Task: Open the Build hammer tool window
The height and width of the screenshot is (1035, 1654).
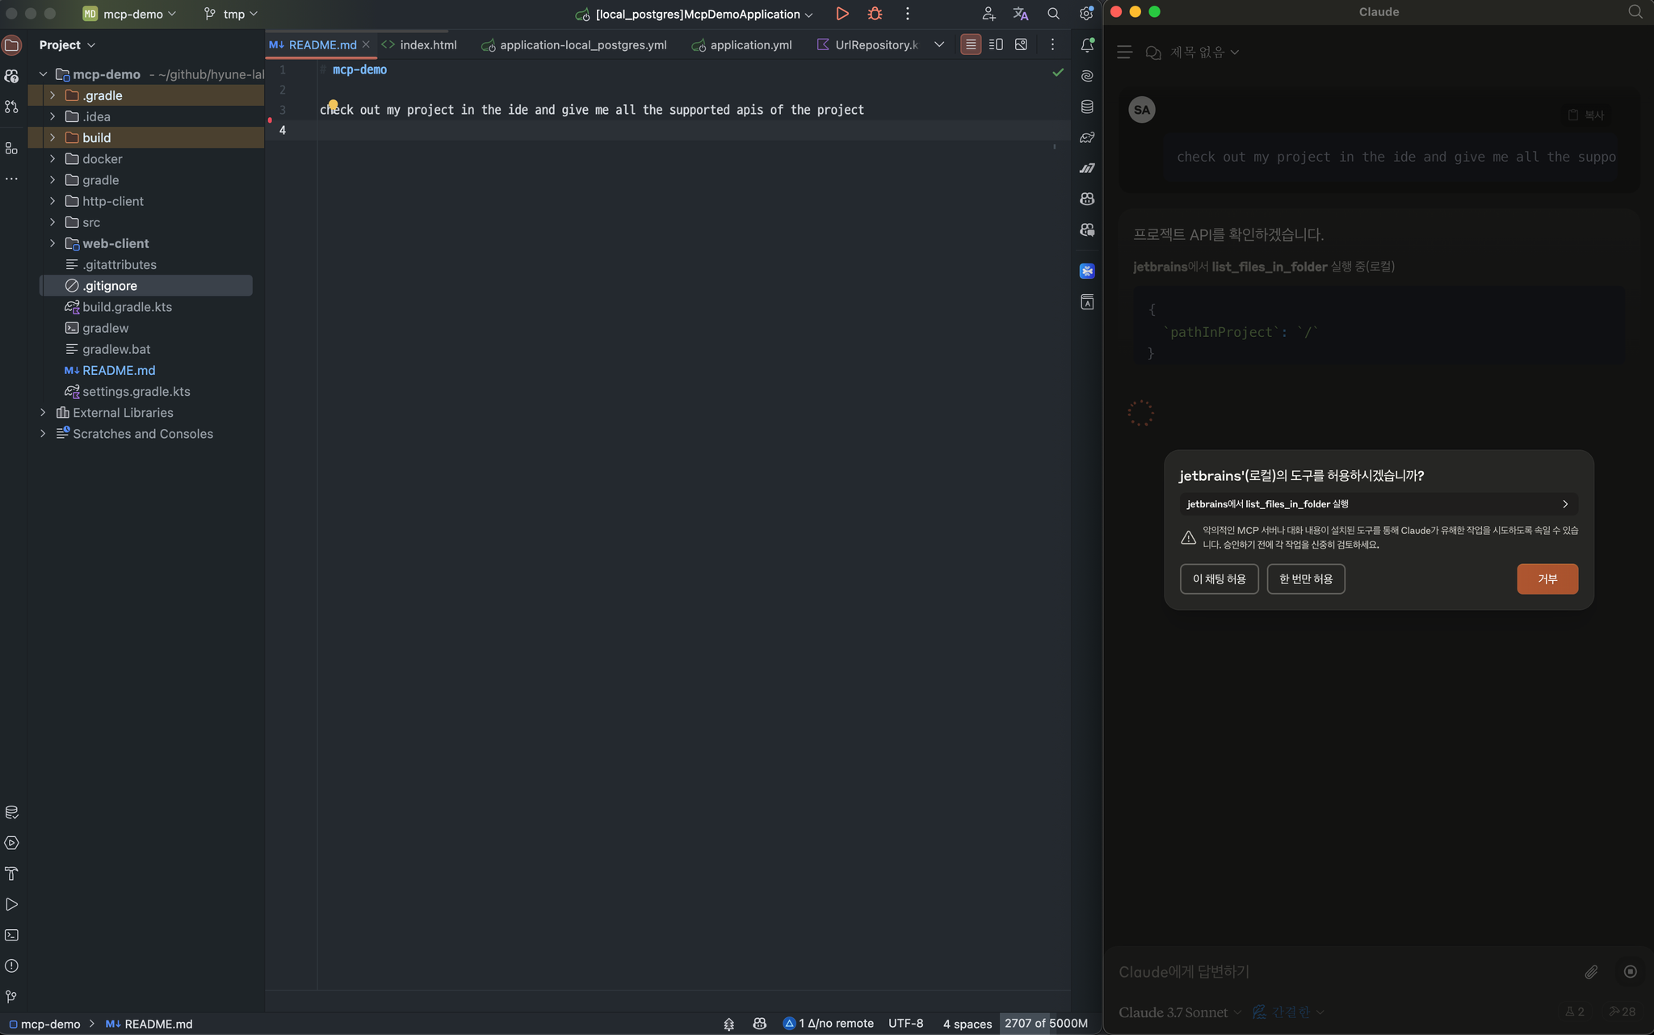Action: [x=11, y=873]
